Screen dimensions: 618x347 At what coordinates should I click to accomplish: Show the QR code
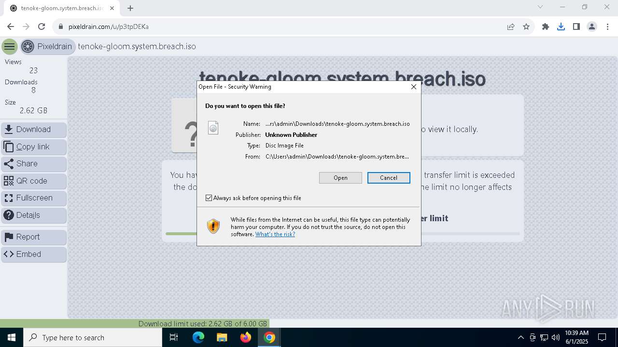34,181
